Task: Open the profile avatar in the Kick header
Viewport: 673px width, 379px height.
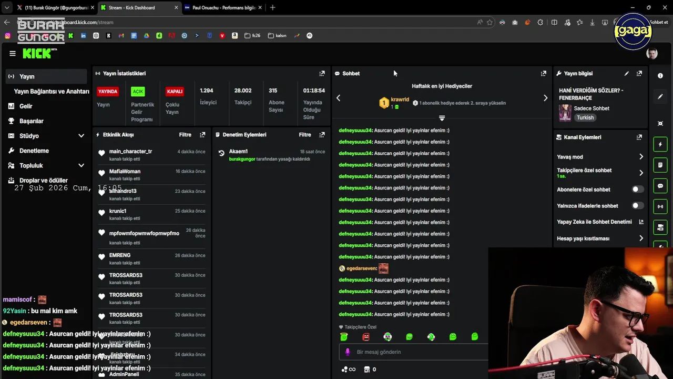Action: [x=652, y=53]
